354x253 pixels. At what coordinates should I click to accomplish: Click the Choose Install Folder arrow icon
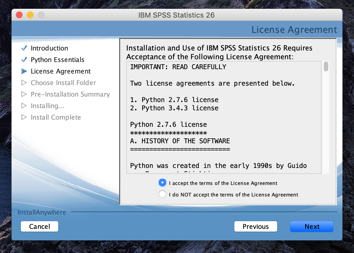coord(24,83)
